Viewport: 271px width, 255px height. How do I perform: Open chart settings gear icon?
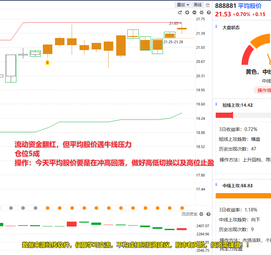[x=202, y=12]
